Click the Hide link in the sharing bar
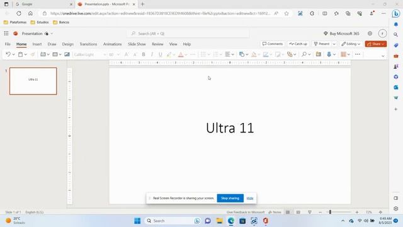 coord(250,198)
